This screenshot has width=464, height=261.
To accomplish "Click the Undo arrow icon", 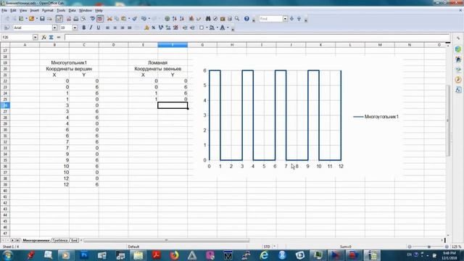I will (x=144, y=19).
